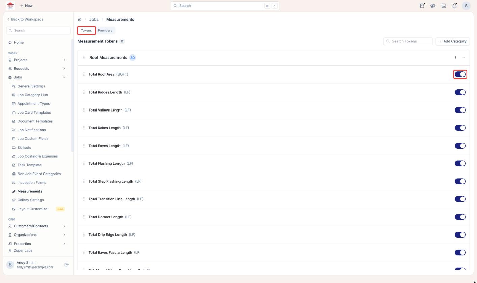This screenshot has width=477, height=283.
Task: Click the Add Category button
Action: point(453,41)
